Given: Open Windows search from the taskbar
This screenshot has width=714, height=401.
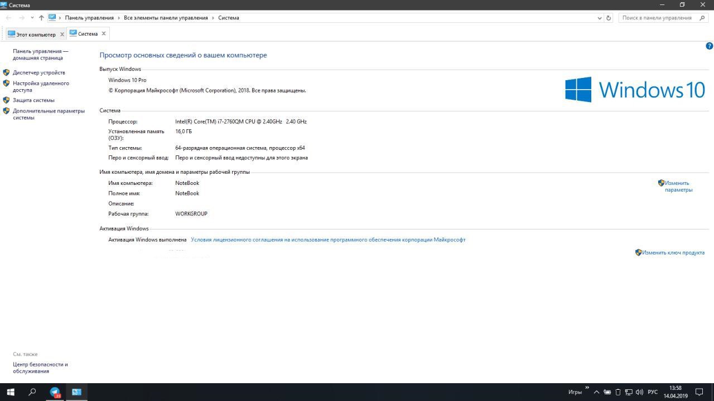Looking at the screenshot, I should point(32,392).
